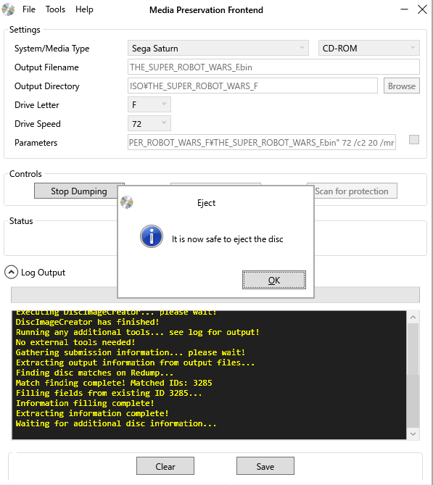The height and width of the screenshot is (485, 433).
Task: Clear the log output
Action: (165, 466)
